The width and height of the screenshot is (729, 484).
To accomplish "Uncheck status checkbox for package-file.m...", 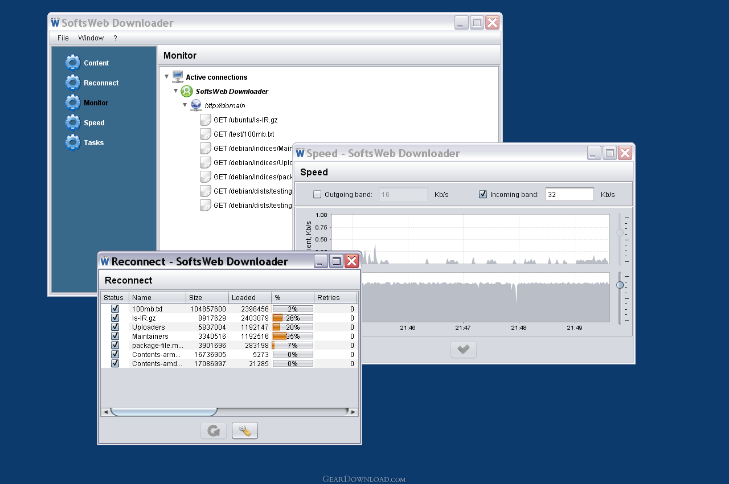I will click(115, 345).
